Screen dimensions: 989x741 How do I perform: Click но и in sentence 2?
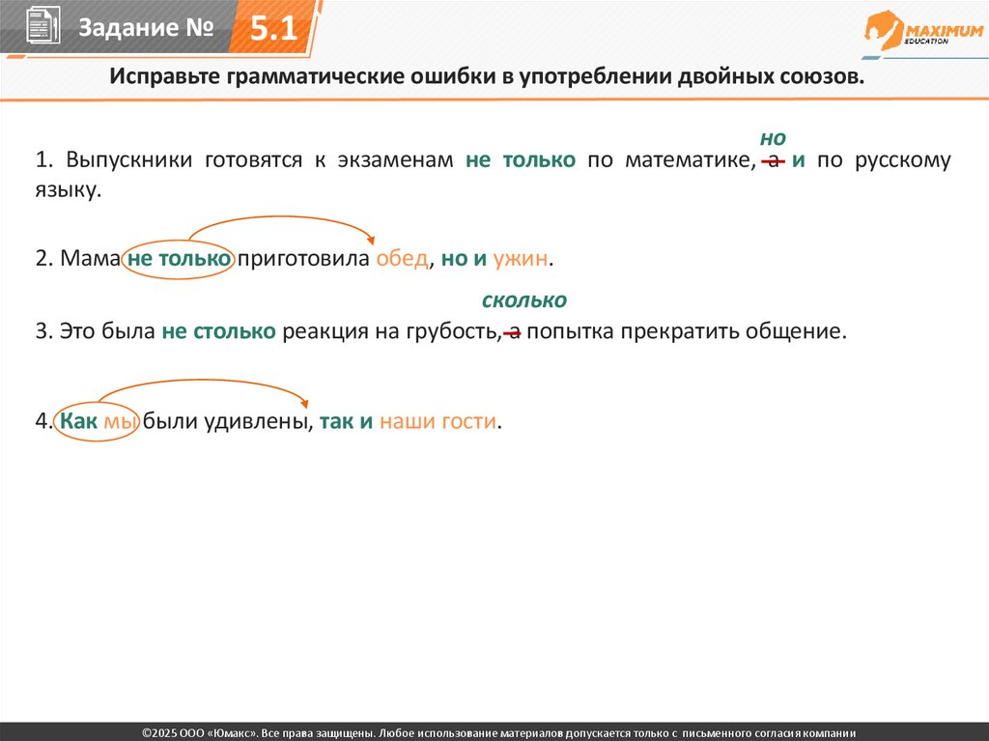tap(464, 259)
